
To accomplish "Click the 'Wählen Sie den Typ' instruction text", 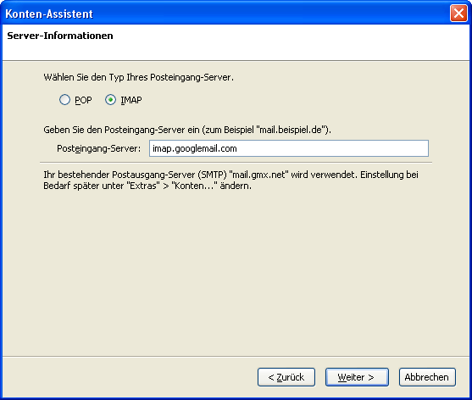I will (138, 77).
